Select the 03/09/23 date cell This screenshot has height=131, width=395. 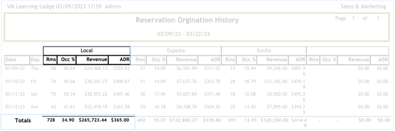coord(16,68)
